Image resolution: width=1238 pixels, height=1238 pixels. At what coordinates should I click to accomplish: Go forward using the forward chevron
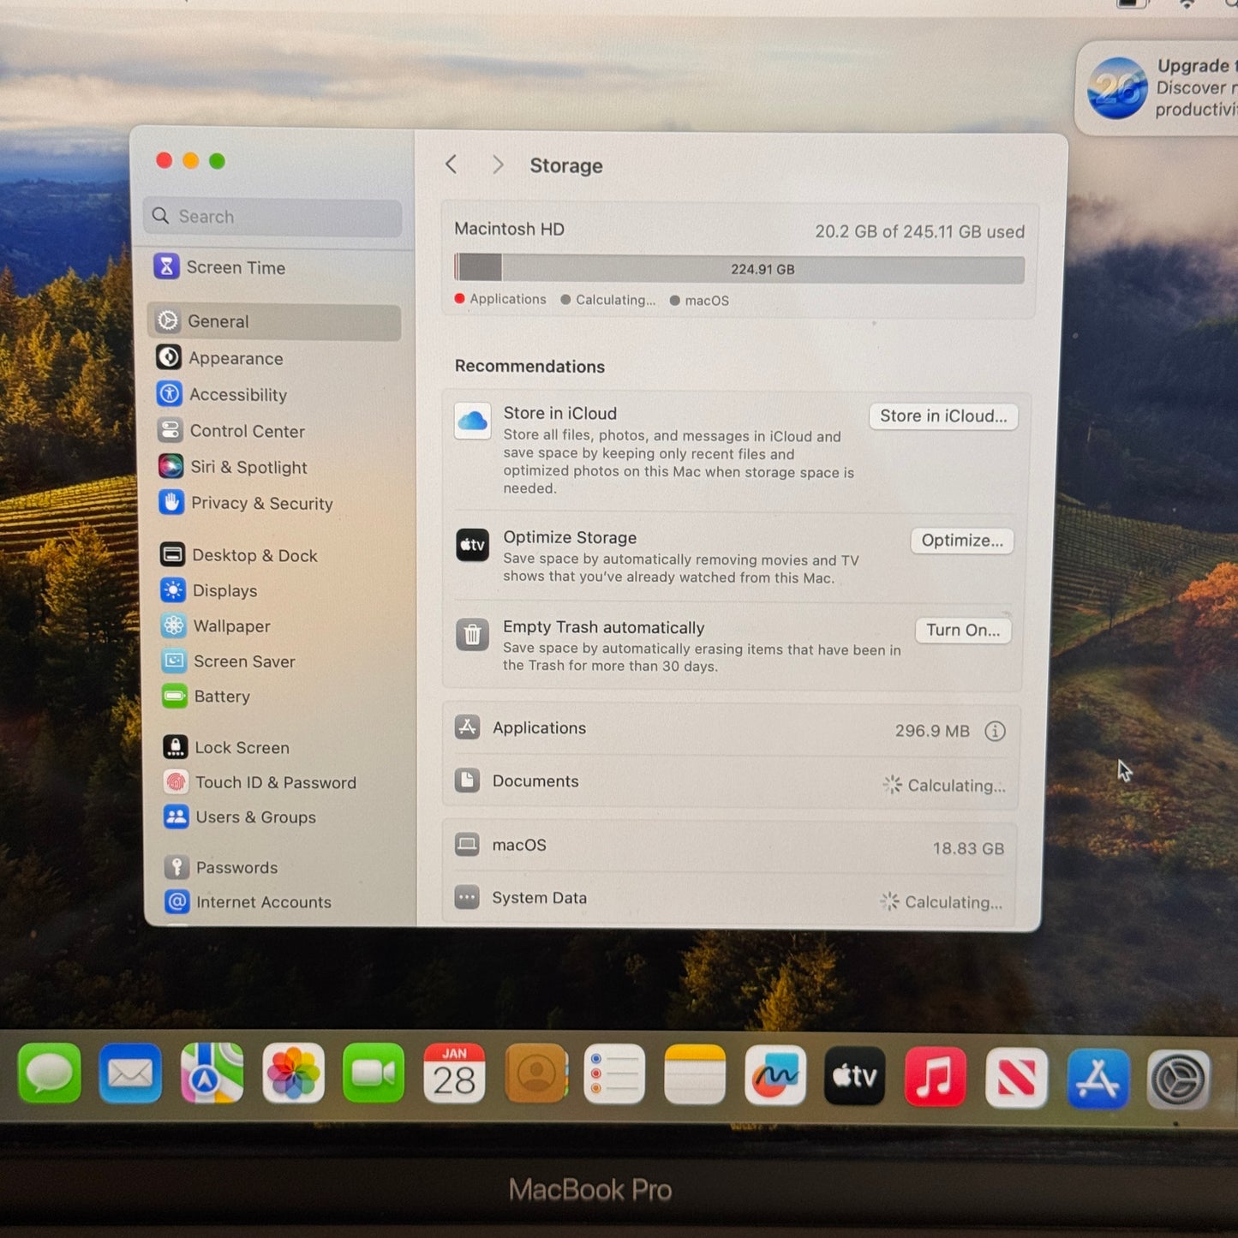point(498,164)
